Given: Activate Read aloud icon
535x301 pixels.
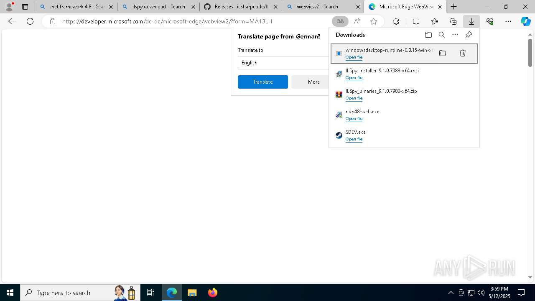Looking at the screenshot, I should coord(357,21).
